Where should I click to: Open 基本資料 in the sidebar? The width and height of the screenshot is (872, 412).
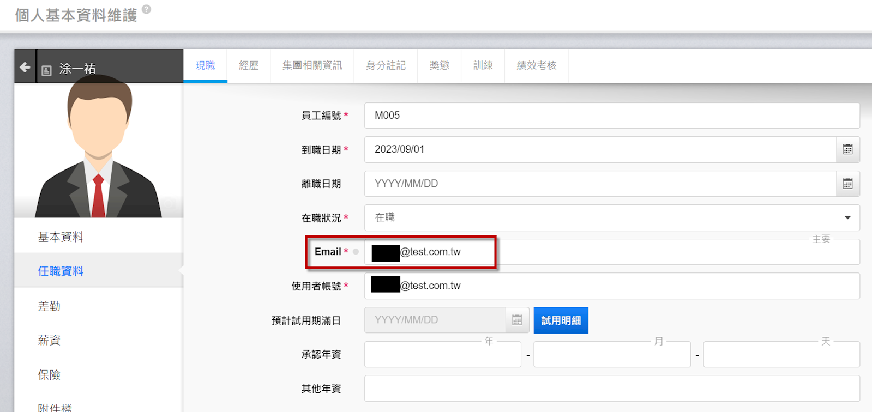pyautogui.click(x=61, y=237)
